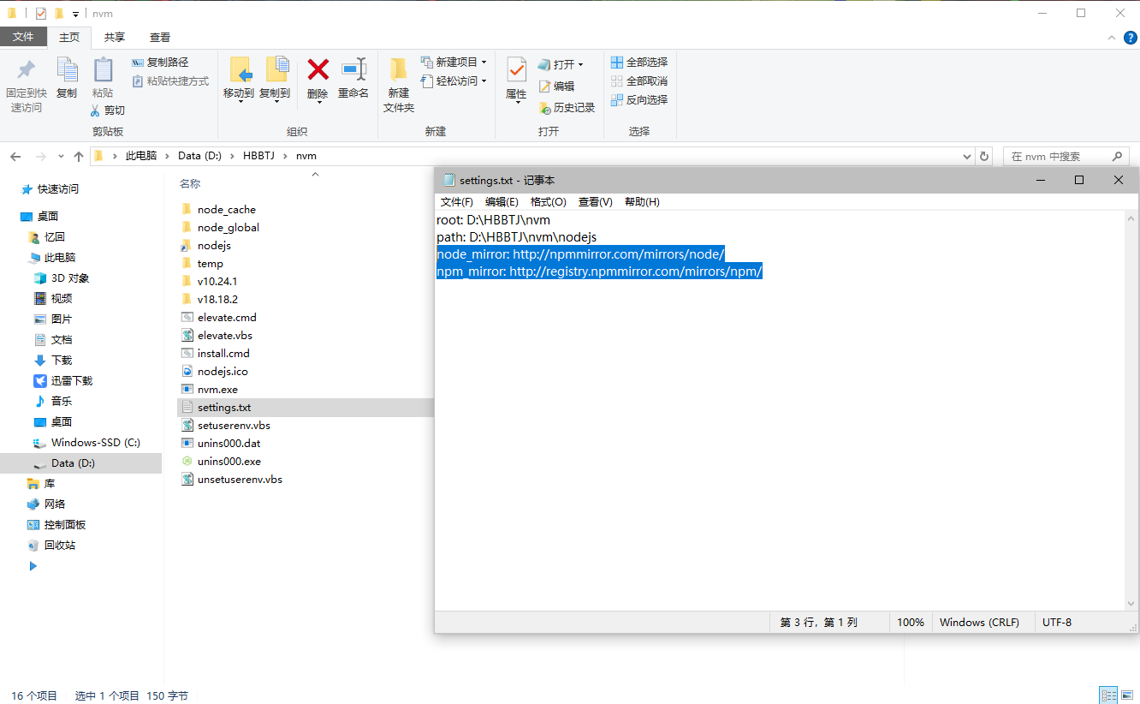
Task: Open the Properties icon in ribbon
Action: pos(516,70)
